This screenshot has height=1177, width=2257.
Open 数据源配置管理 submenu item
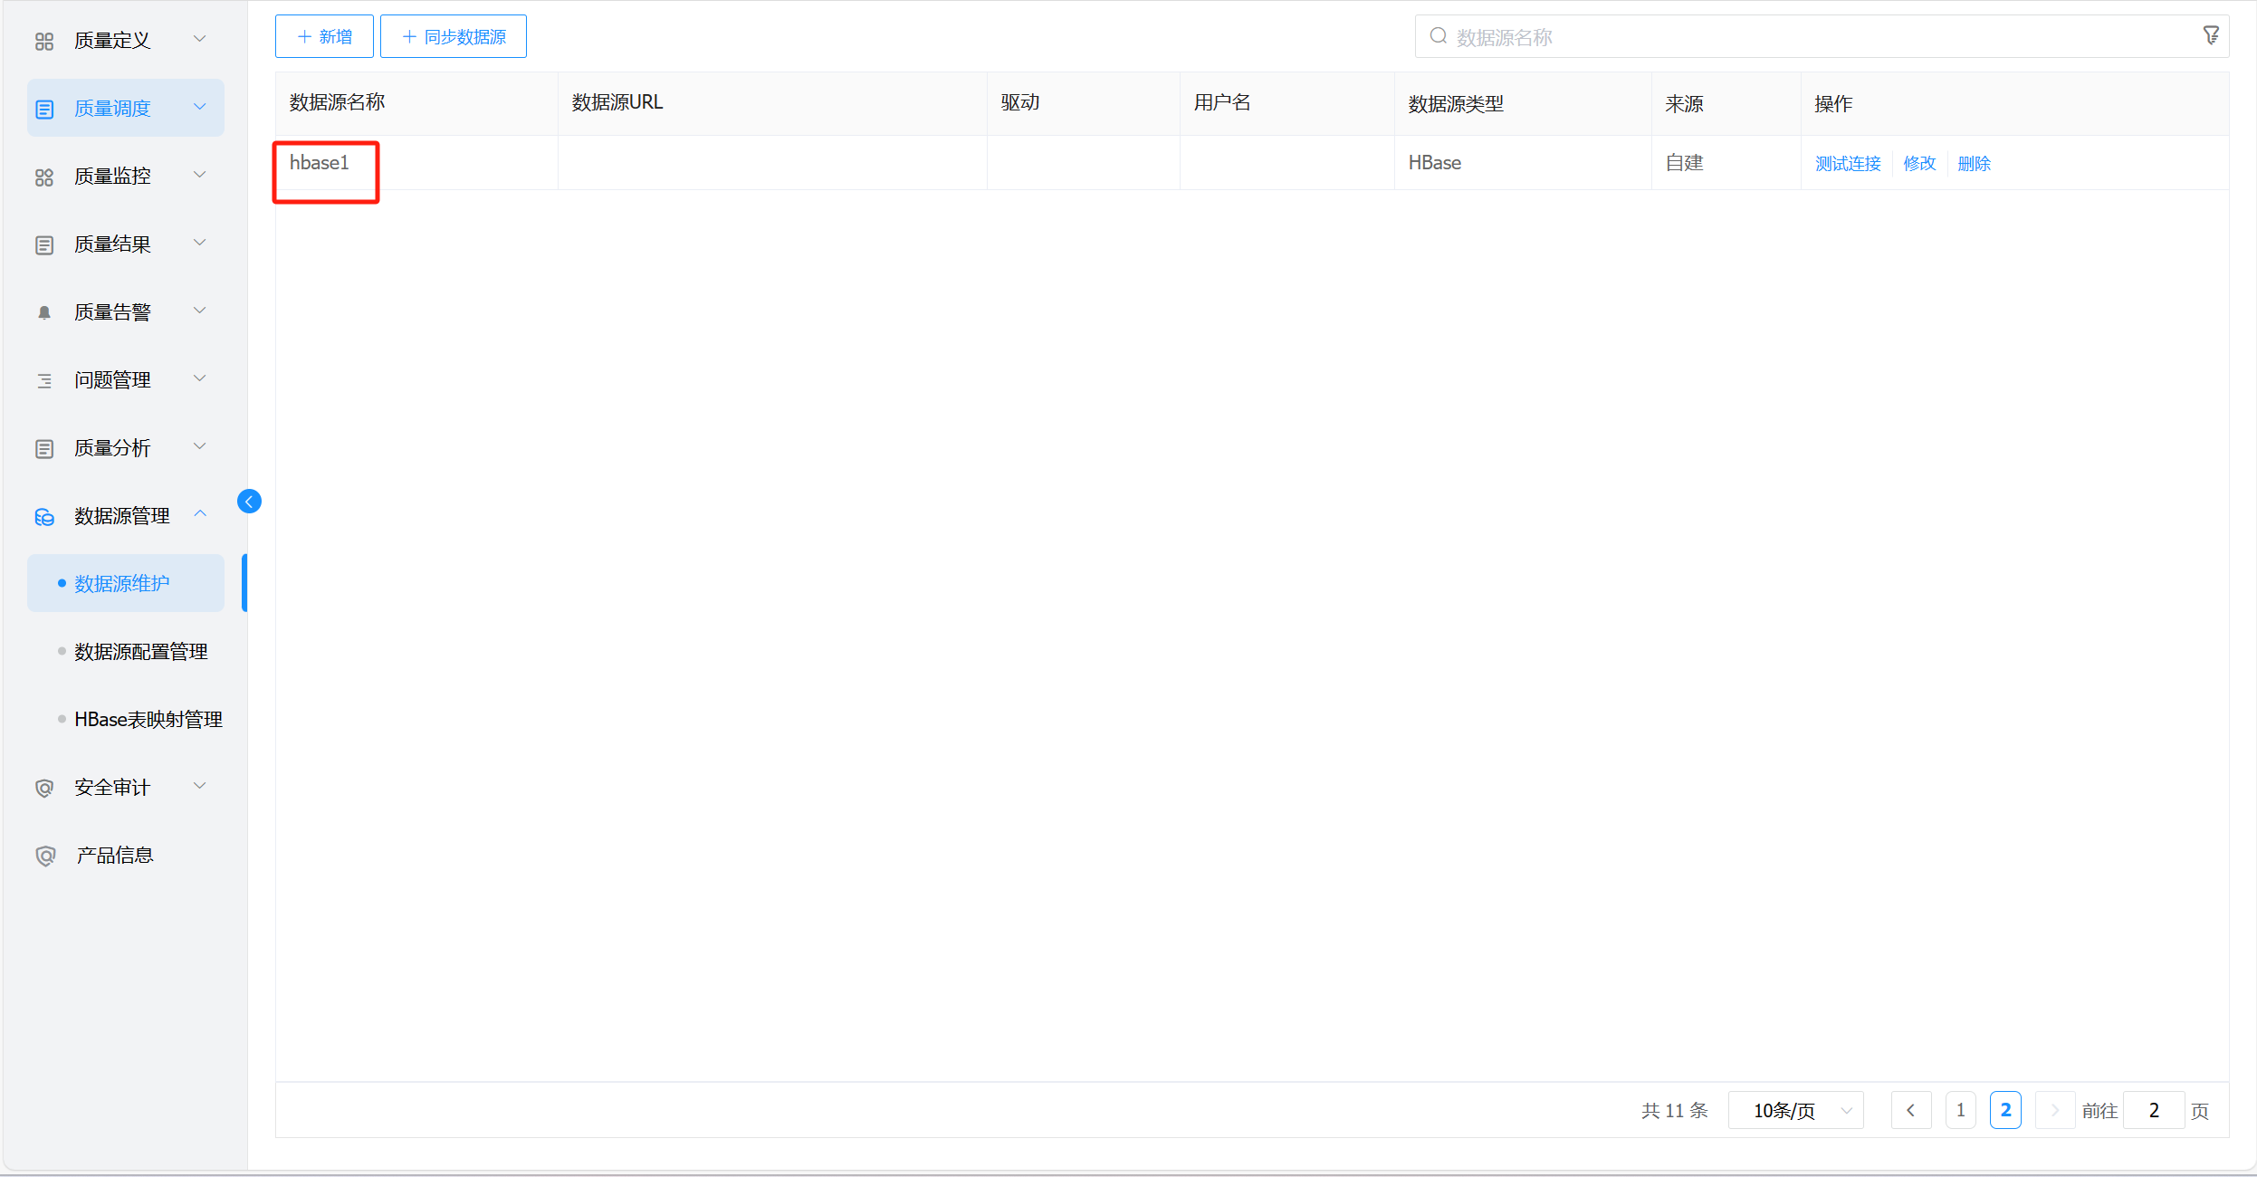[140, 652]
